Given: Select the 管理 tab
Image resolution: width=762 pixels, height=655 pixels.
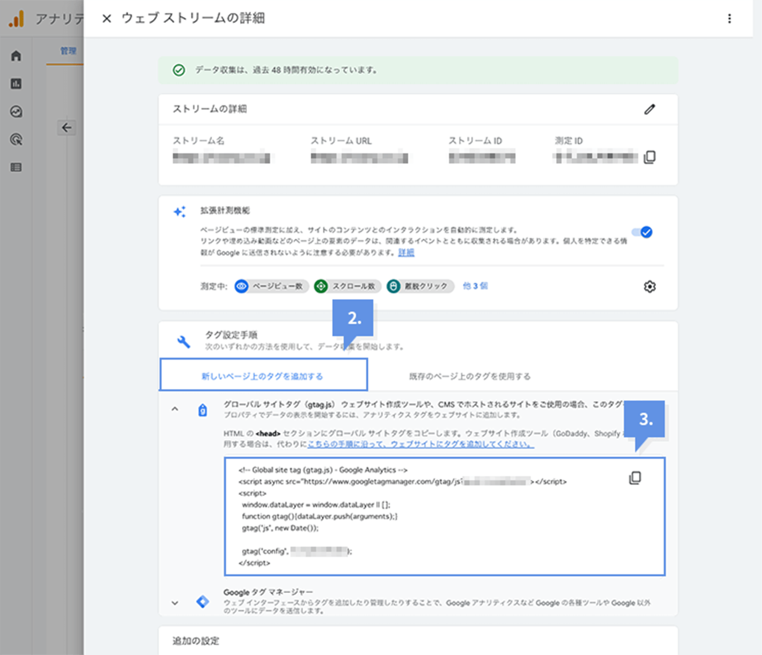Looking at the screenshot, I should [x=68, y=51].
